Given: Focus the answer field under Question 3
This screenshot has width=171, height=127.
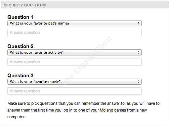Looking at the screenshot, I should tap(75, 91).
